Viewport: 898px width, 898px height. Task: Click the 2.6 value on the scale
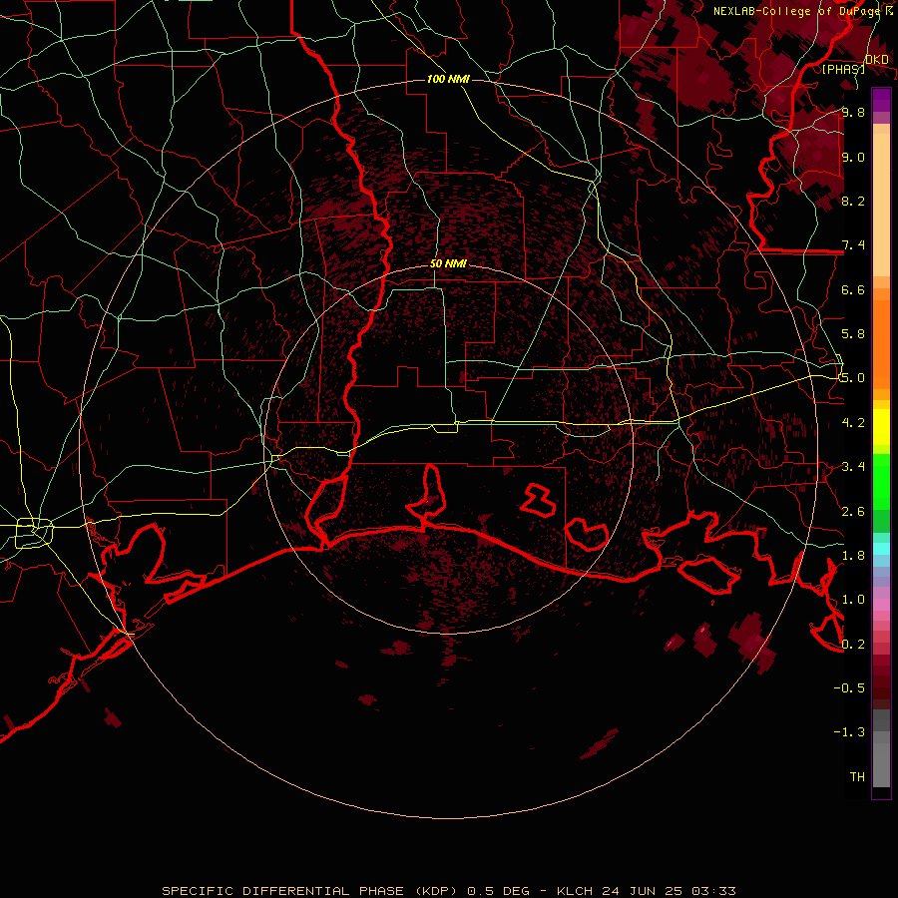(x=853, y=512)
